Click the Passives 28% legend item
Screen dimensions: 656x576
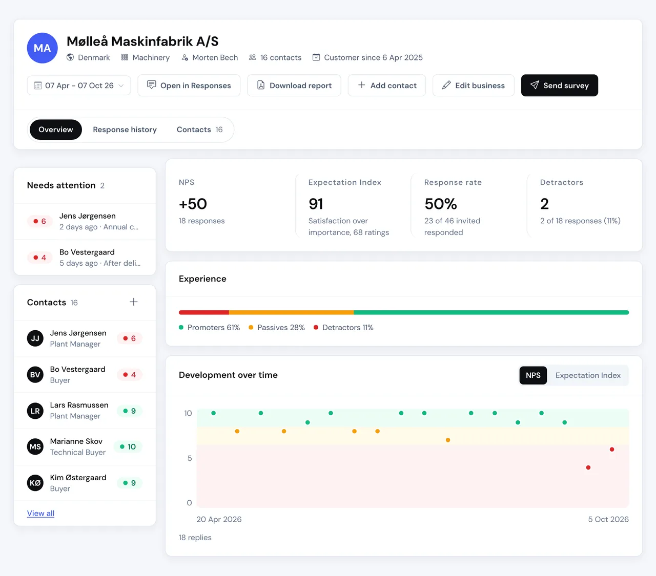pos(277,328)
